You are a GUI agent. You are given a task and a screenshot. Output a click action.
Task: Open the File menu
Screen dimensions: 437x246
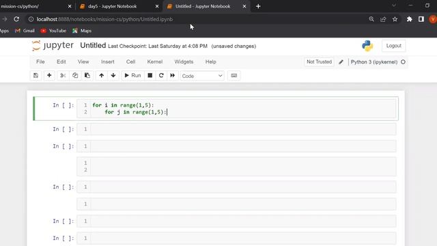(x=40, y=62)
